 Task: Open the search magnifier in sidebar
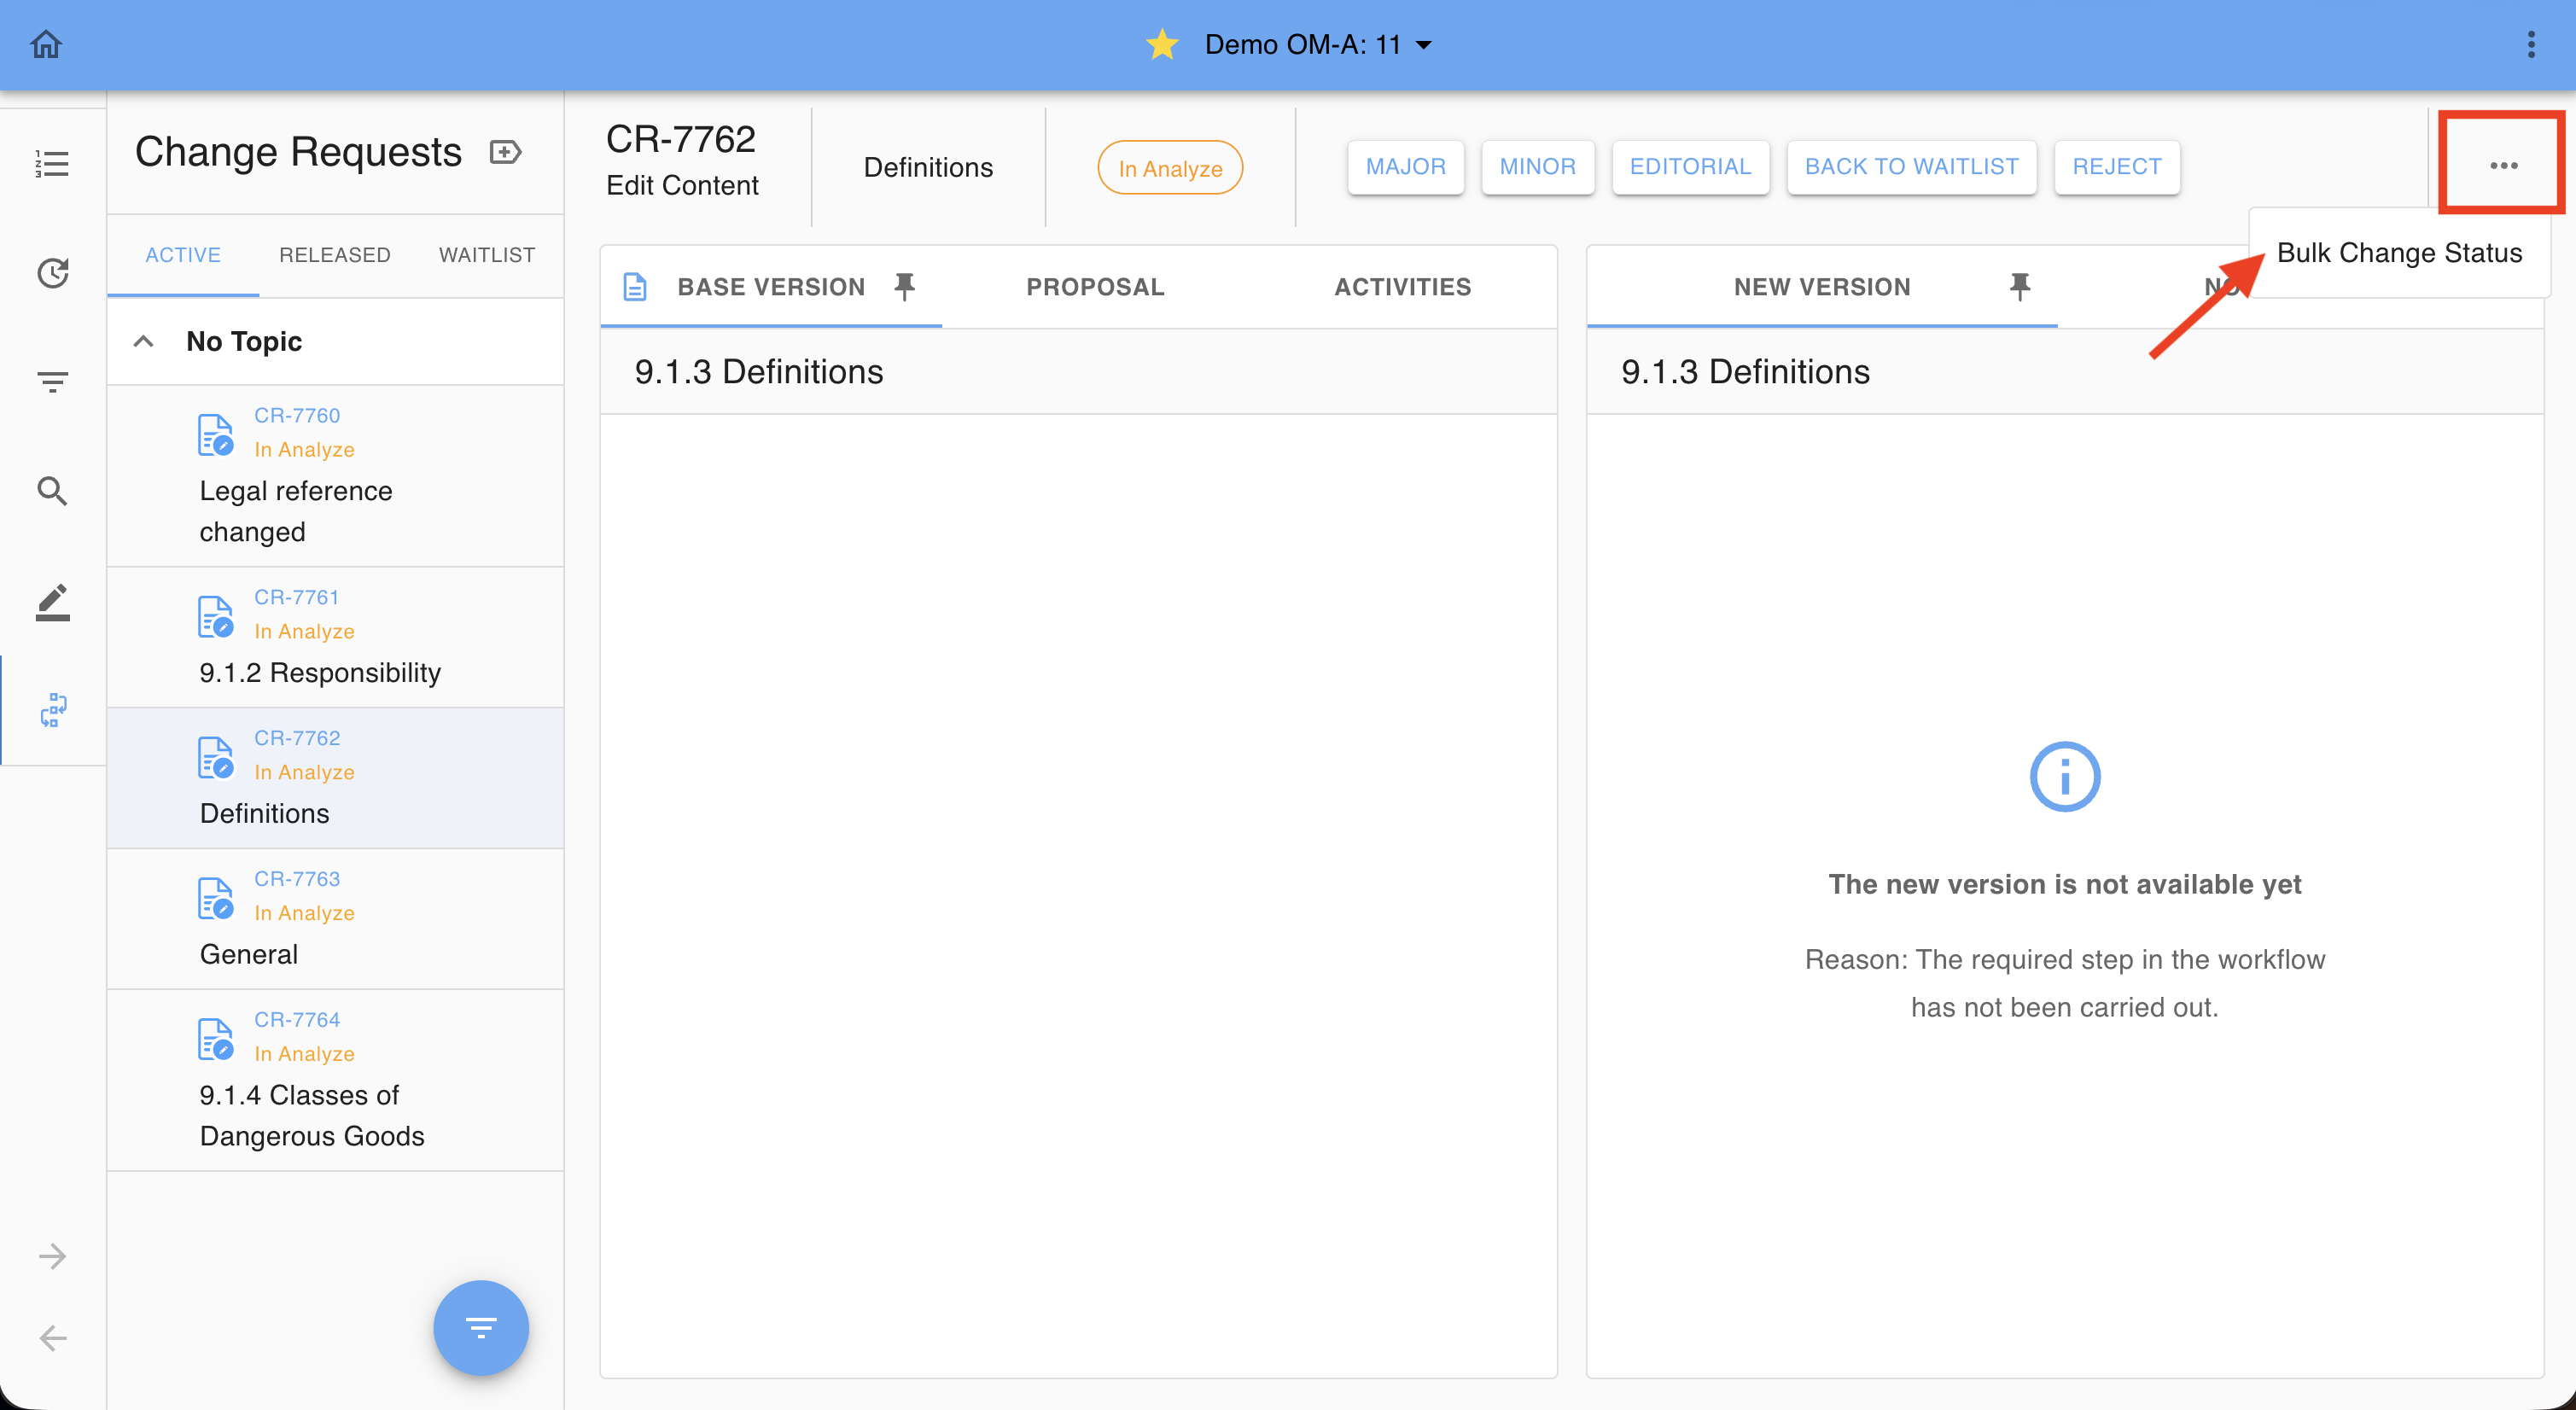coord(52,491)
